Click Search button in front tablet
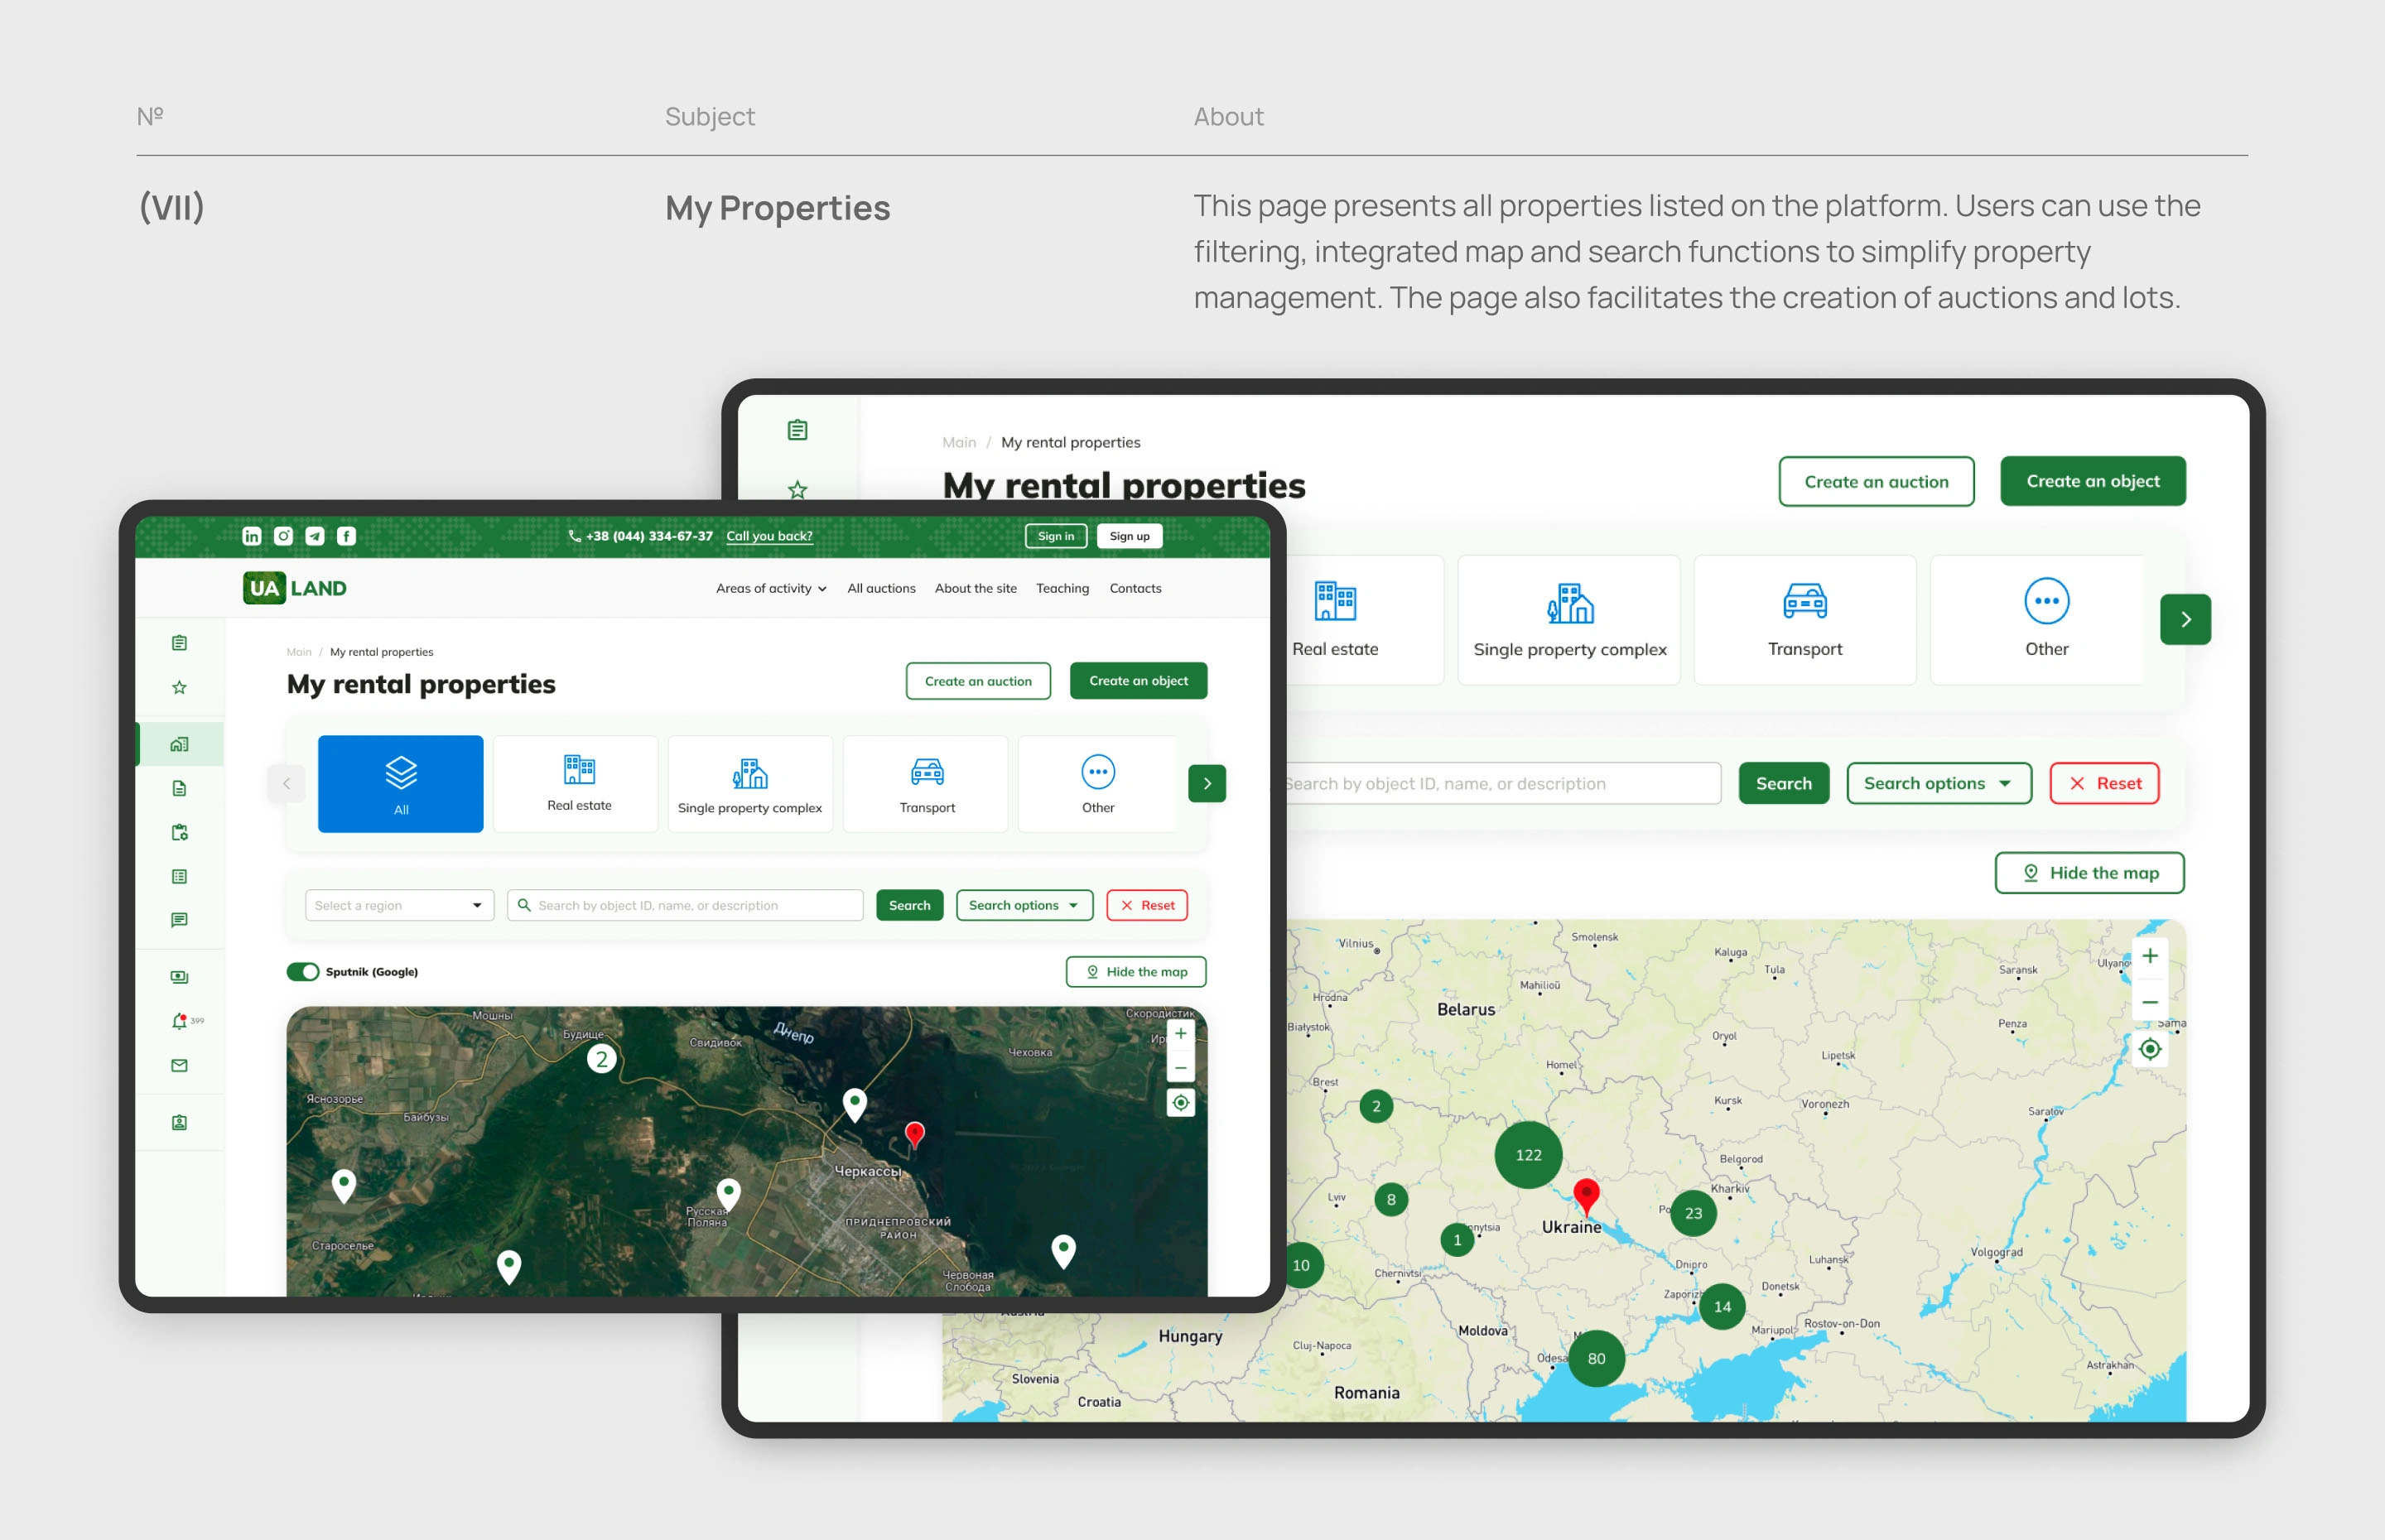 point(910,906)
